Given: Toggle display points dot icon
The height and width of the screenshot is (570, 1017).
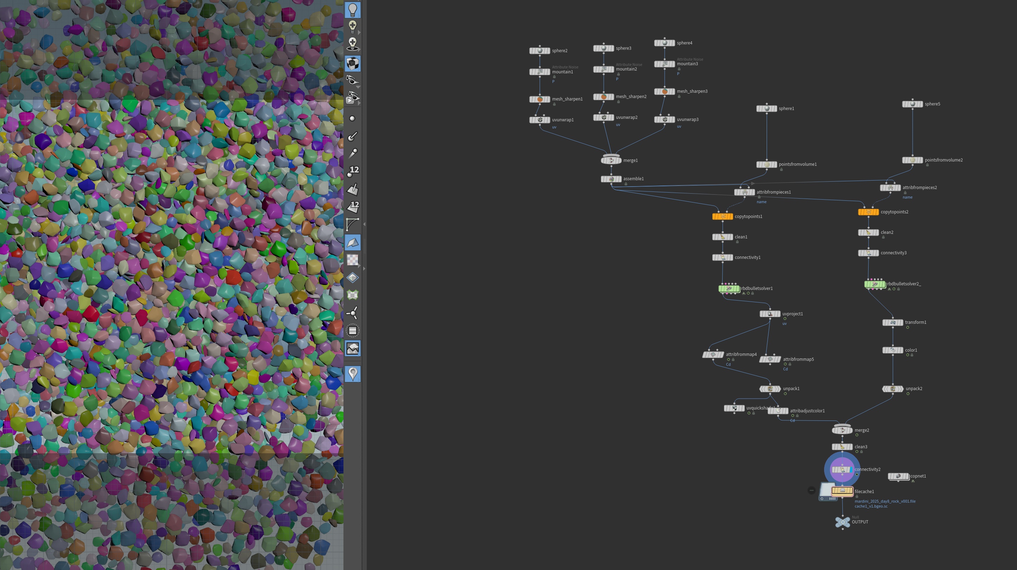Looking at the screenshot, I should (x=352, y=119).
